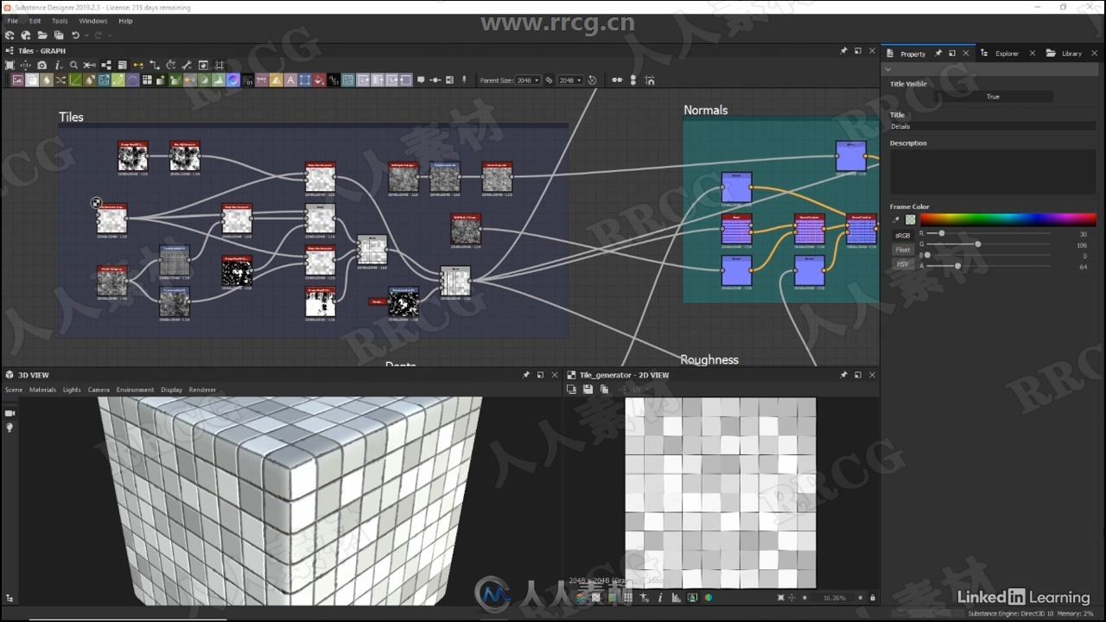
Task: Select the sRGB color mode button
Action: click(x=902, y=235)
